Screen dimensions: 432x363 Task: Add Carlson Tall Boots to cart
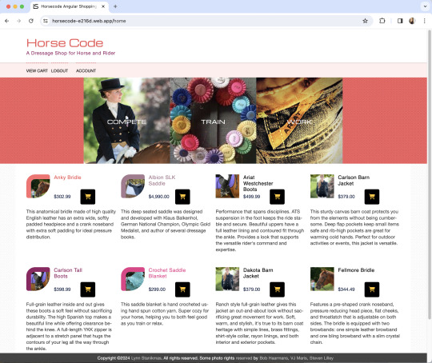88,289
